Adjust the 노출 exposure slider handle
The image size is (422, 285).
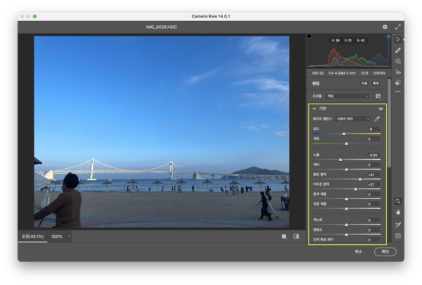point(340,160)
